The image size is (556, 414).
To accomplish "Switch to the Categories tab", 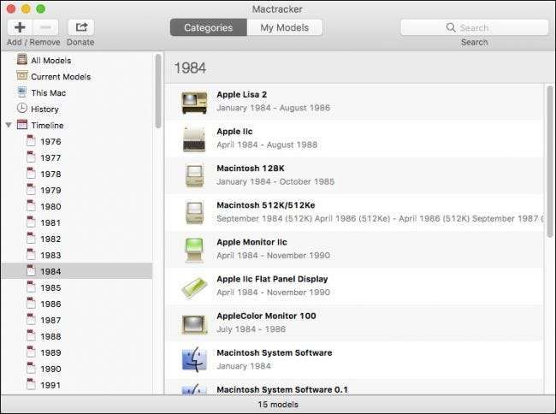I will tap(208, 27).
